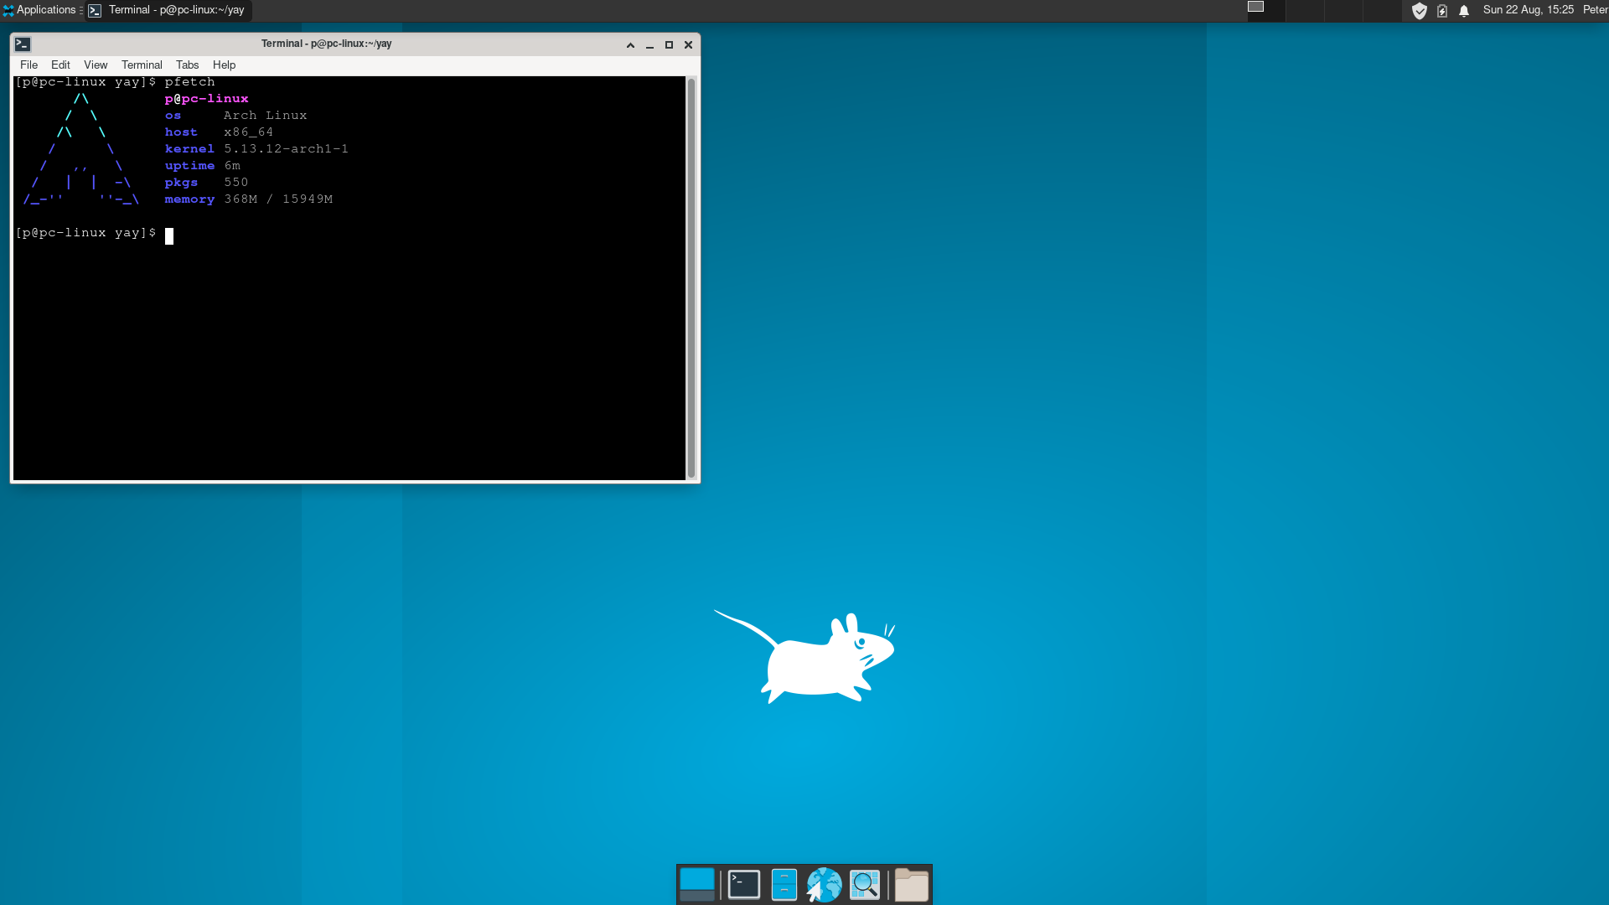This screenshot has height=905, width=1609.
Task: Open the Peter user menu
Action: 1595,10
